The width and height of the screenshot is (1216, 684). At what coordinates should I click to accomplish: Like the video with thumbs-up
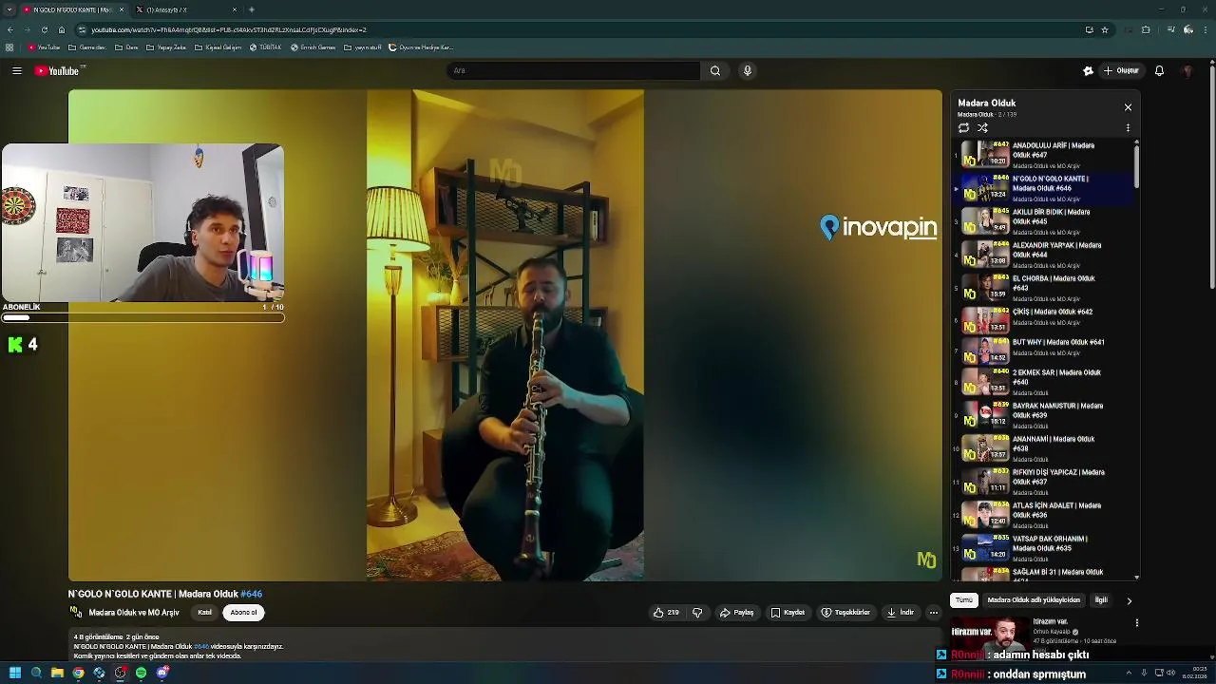pos(666,613)
